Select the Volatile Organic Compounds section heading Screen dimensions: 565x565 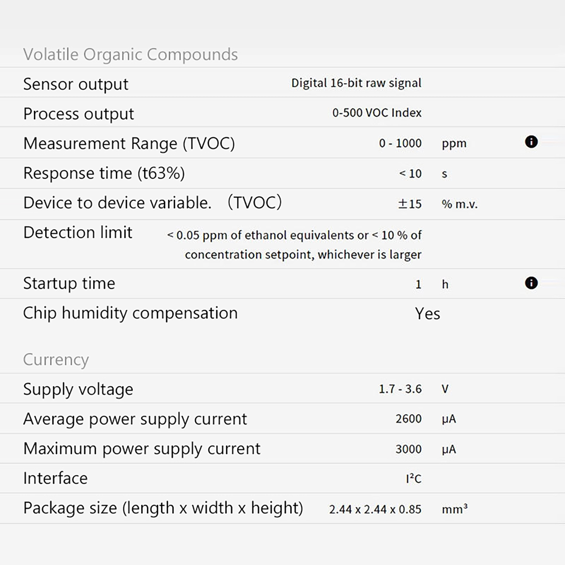pyautogui.click(x=130, y=54)
